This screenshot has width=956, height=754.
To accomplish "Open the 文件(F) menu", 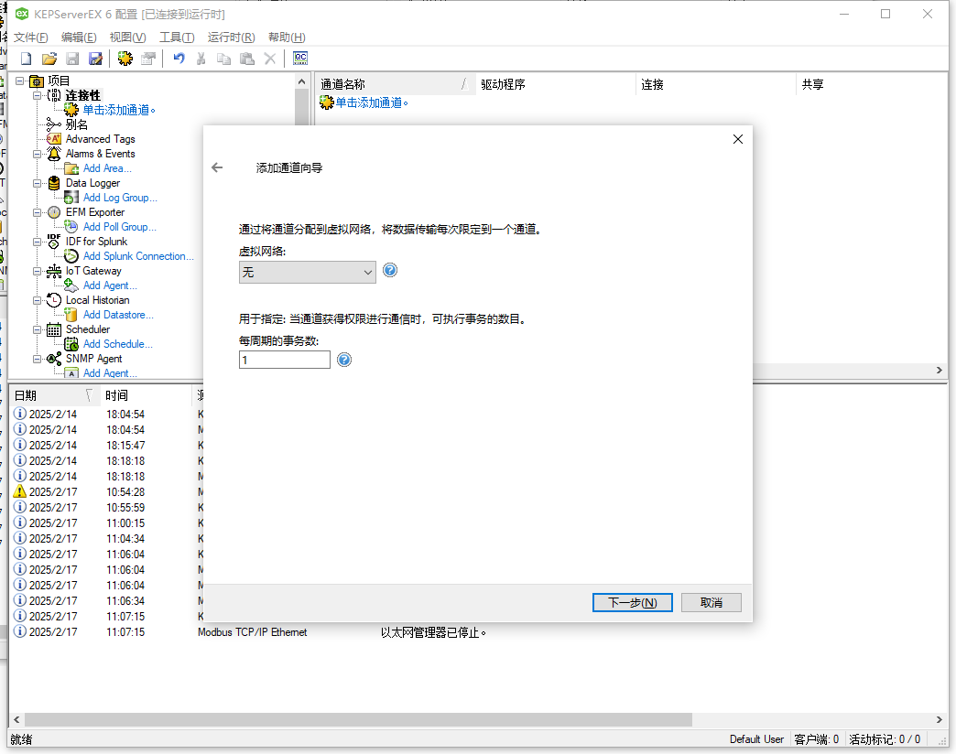I will (30, 38).
